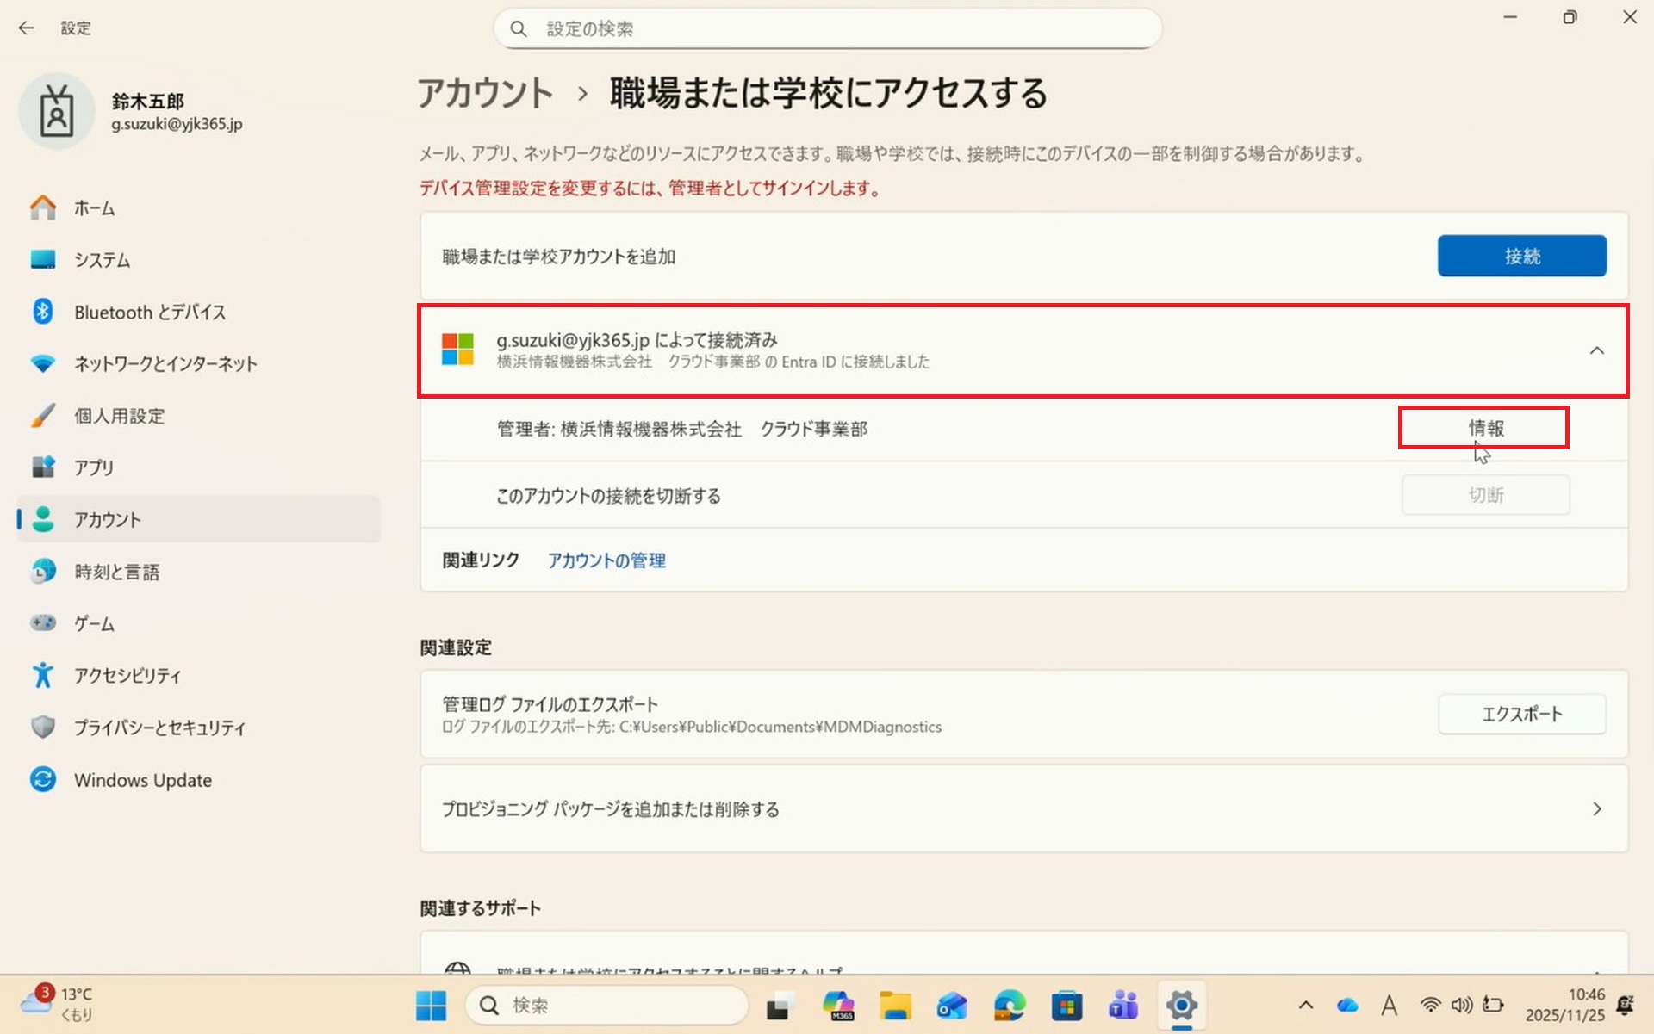The image size is (1654, 1034).
Task: Select 時刻と言語 menu item
Action: [x=116, y=573]
